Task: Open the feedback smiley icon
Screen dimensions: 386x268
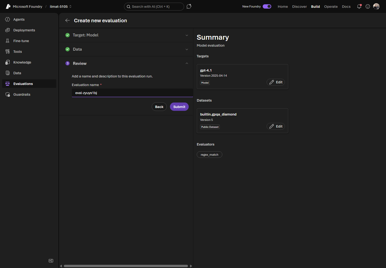Action: point(368,6)
